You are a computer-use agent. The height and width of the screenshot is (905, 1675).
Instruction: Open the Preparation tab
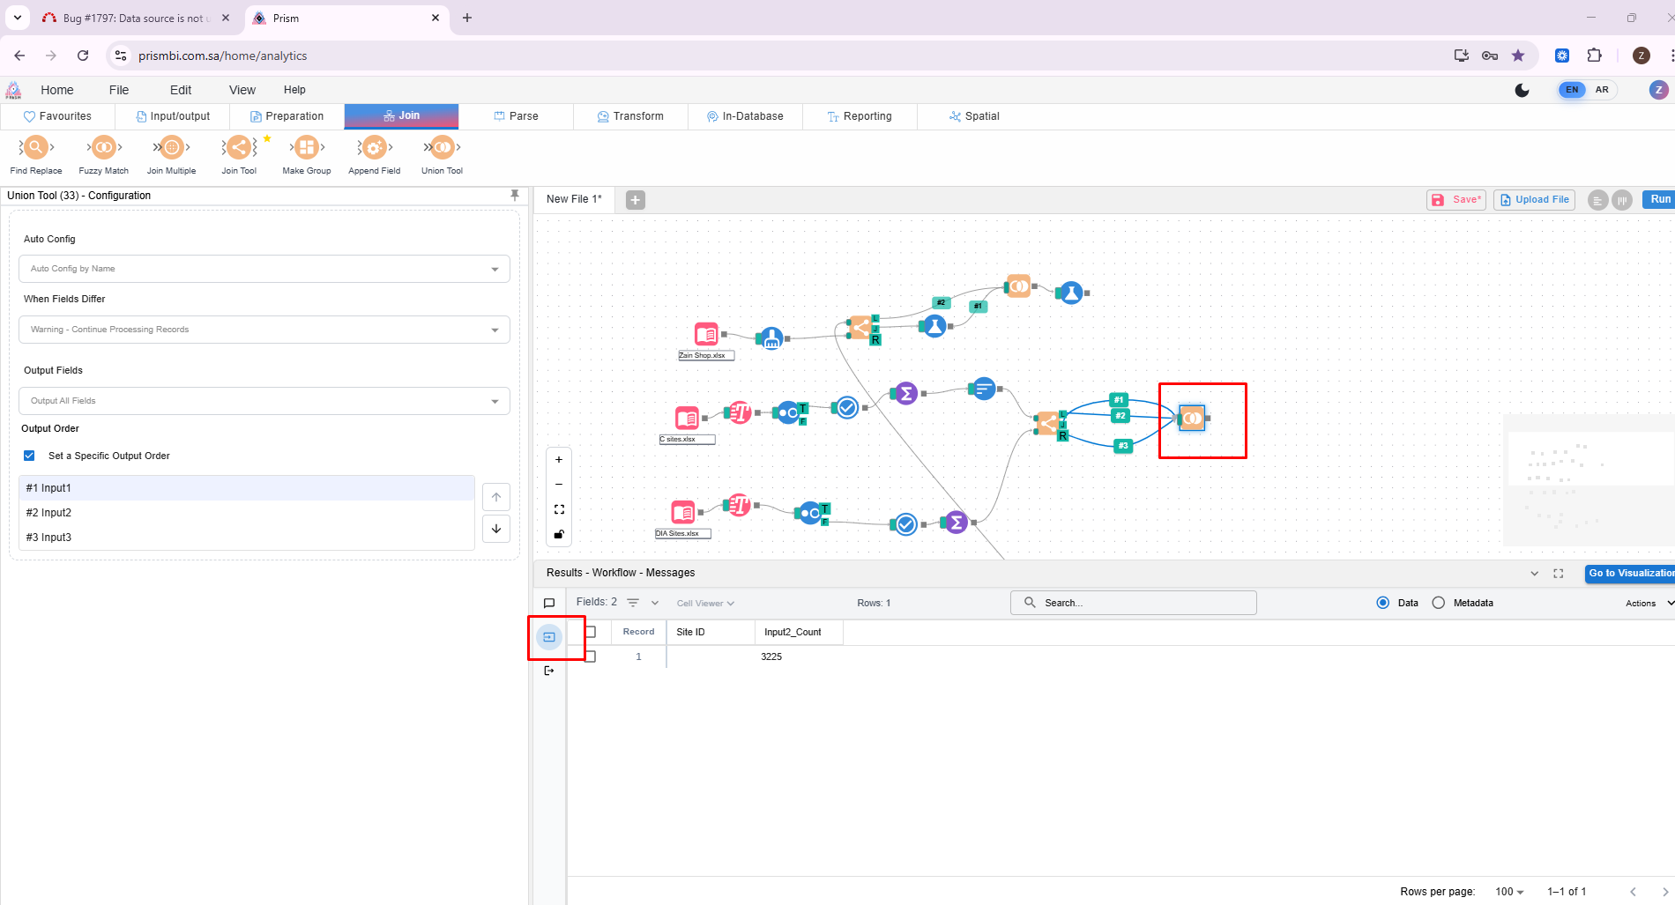(287, 116)
